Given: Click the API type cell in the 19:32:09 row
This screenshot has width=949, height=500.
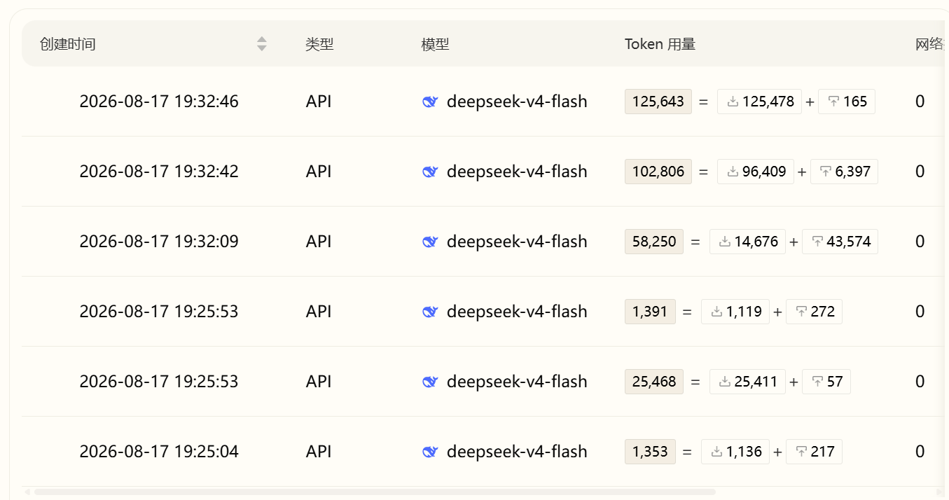Looking at the screenshot, I should (319, 242).
